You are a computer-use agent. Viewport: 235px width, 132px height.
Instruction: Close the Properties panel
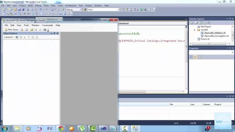pos(233,48)
